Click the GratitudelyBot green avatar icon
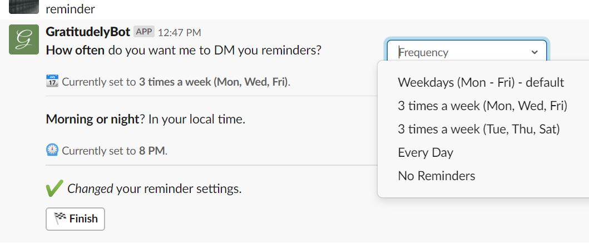This screenshot has width=589, height=243. coord(24,39)
